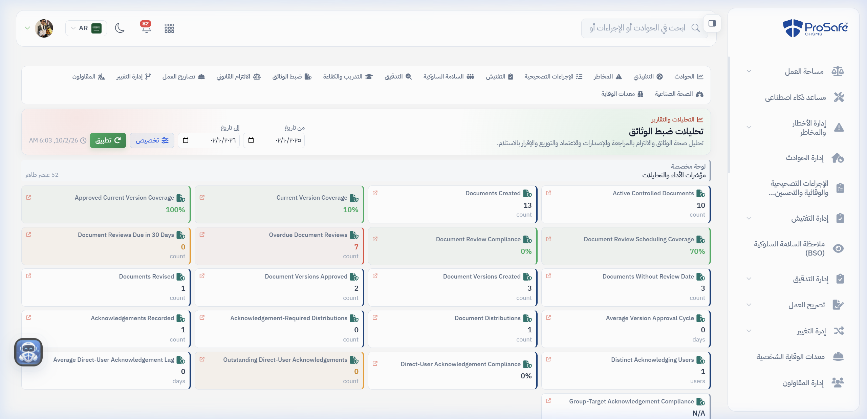
Task: Open calendar picker in the 'إلى تاريخ' field
Action: click(186, 140)
